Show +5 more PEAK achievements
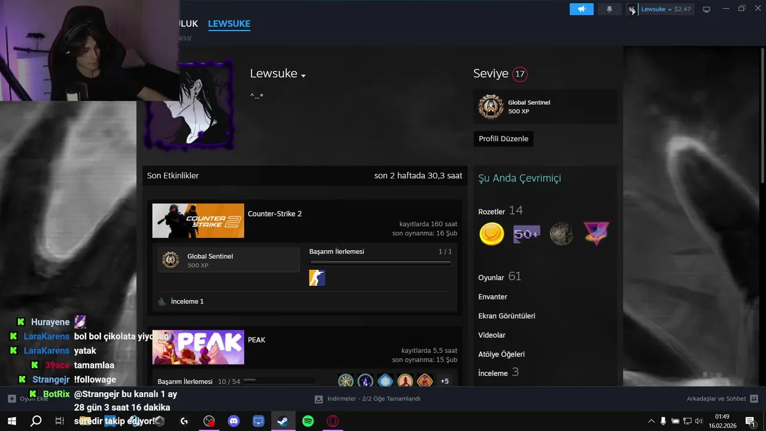The width and height of the screenshot is (766, 431). [x=445, y=381]
